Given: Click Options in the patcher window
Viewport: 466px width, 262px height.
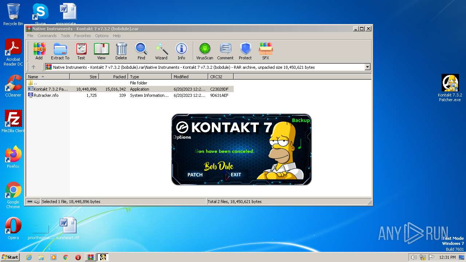Looking at the screenshot, I should 182,137.
